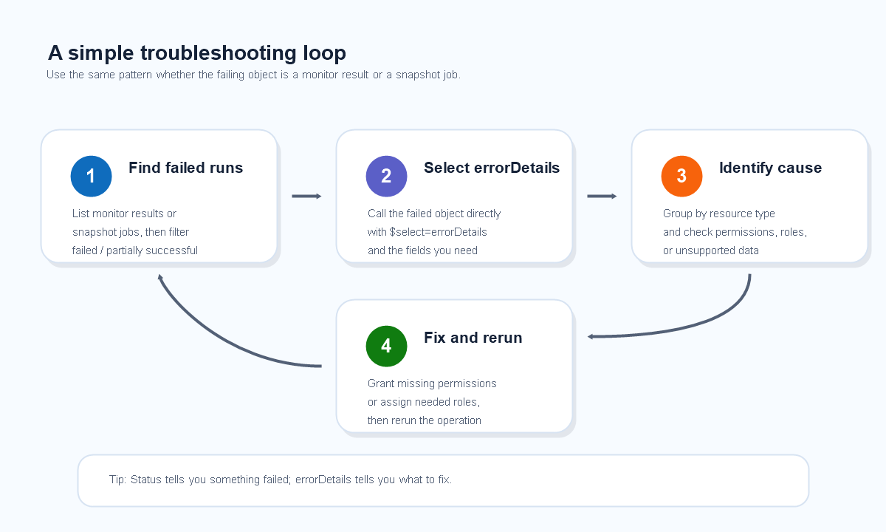Click the orange step 3 circle
Screen dimensions: 886x532
pyautogui.click(x=681, y=176)
